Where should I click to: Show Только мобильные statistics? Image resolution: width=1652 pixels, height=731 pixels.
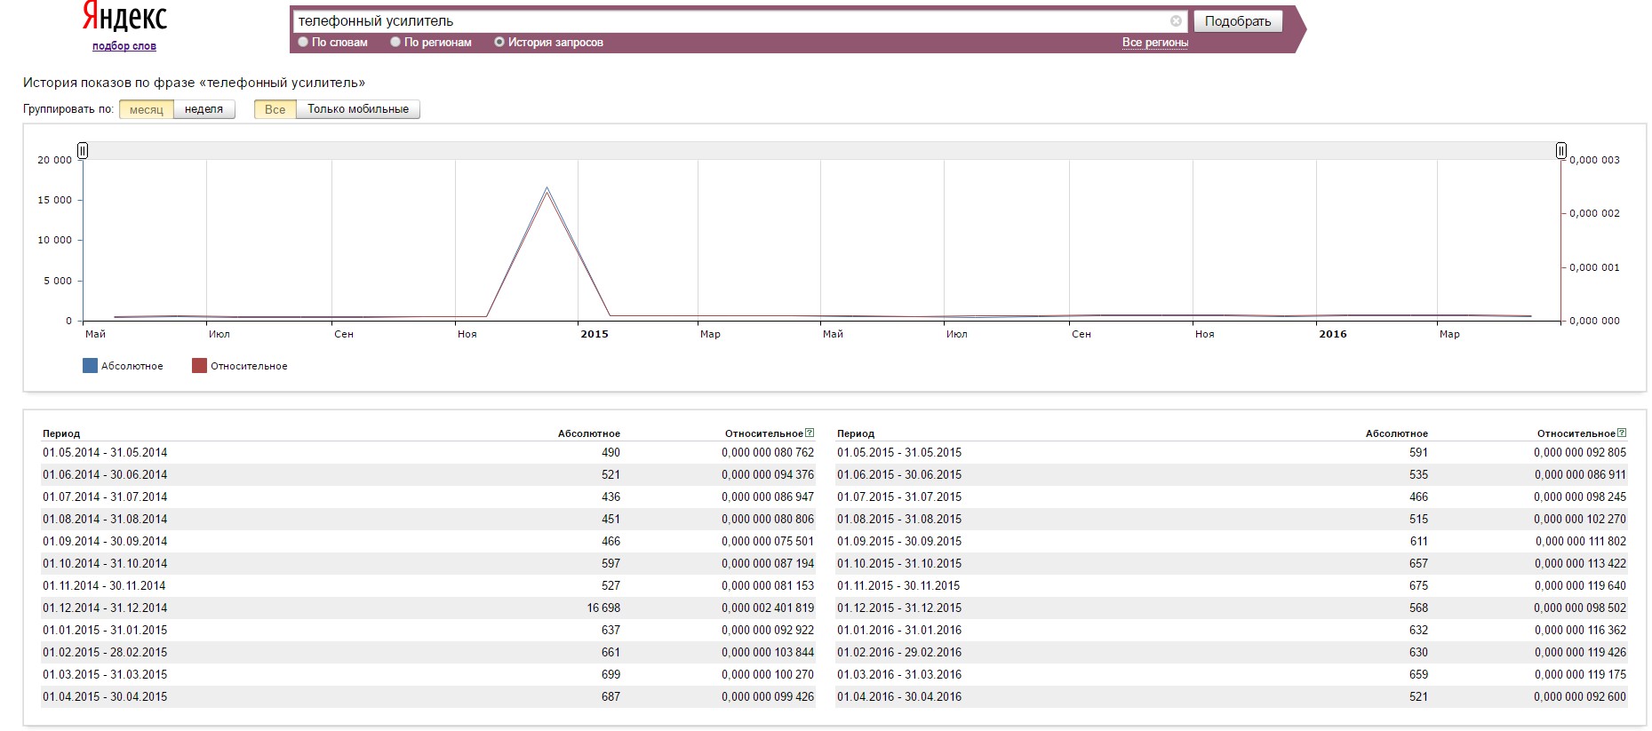(x=358, y=109)
